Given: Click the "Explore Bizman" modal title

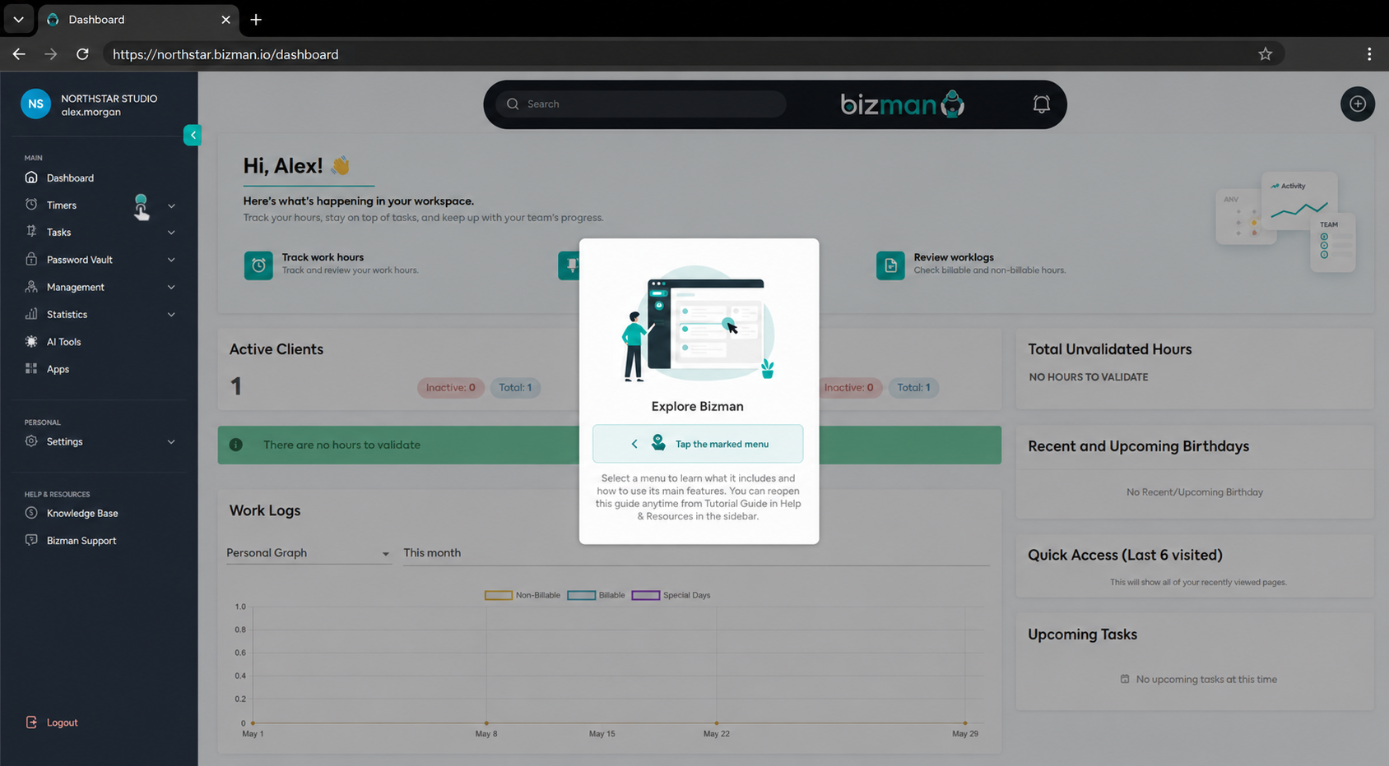Looking at the screenshot, I should 698,406.
